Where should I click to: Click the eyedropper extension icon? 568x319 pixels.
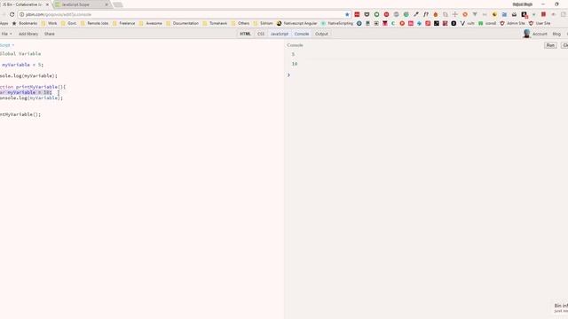pyautogui.click(x=416, y=14)
